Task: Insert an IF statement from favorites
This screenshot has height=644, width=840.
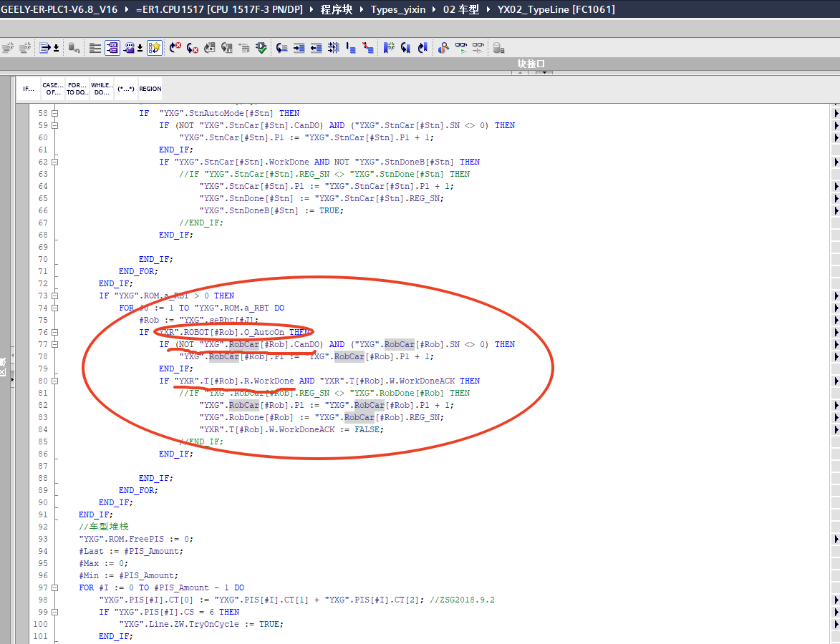Action: (29, 89)
